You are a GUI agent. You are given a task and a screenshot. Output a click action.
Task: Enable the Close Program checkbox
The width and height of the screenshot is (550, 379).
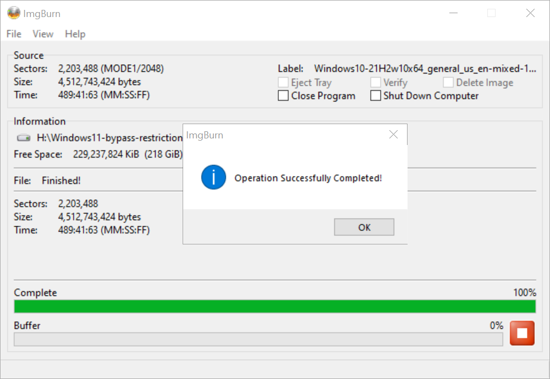[x=283, y=96]
